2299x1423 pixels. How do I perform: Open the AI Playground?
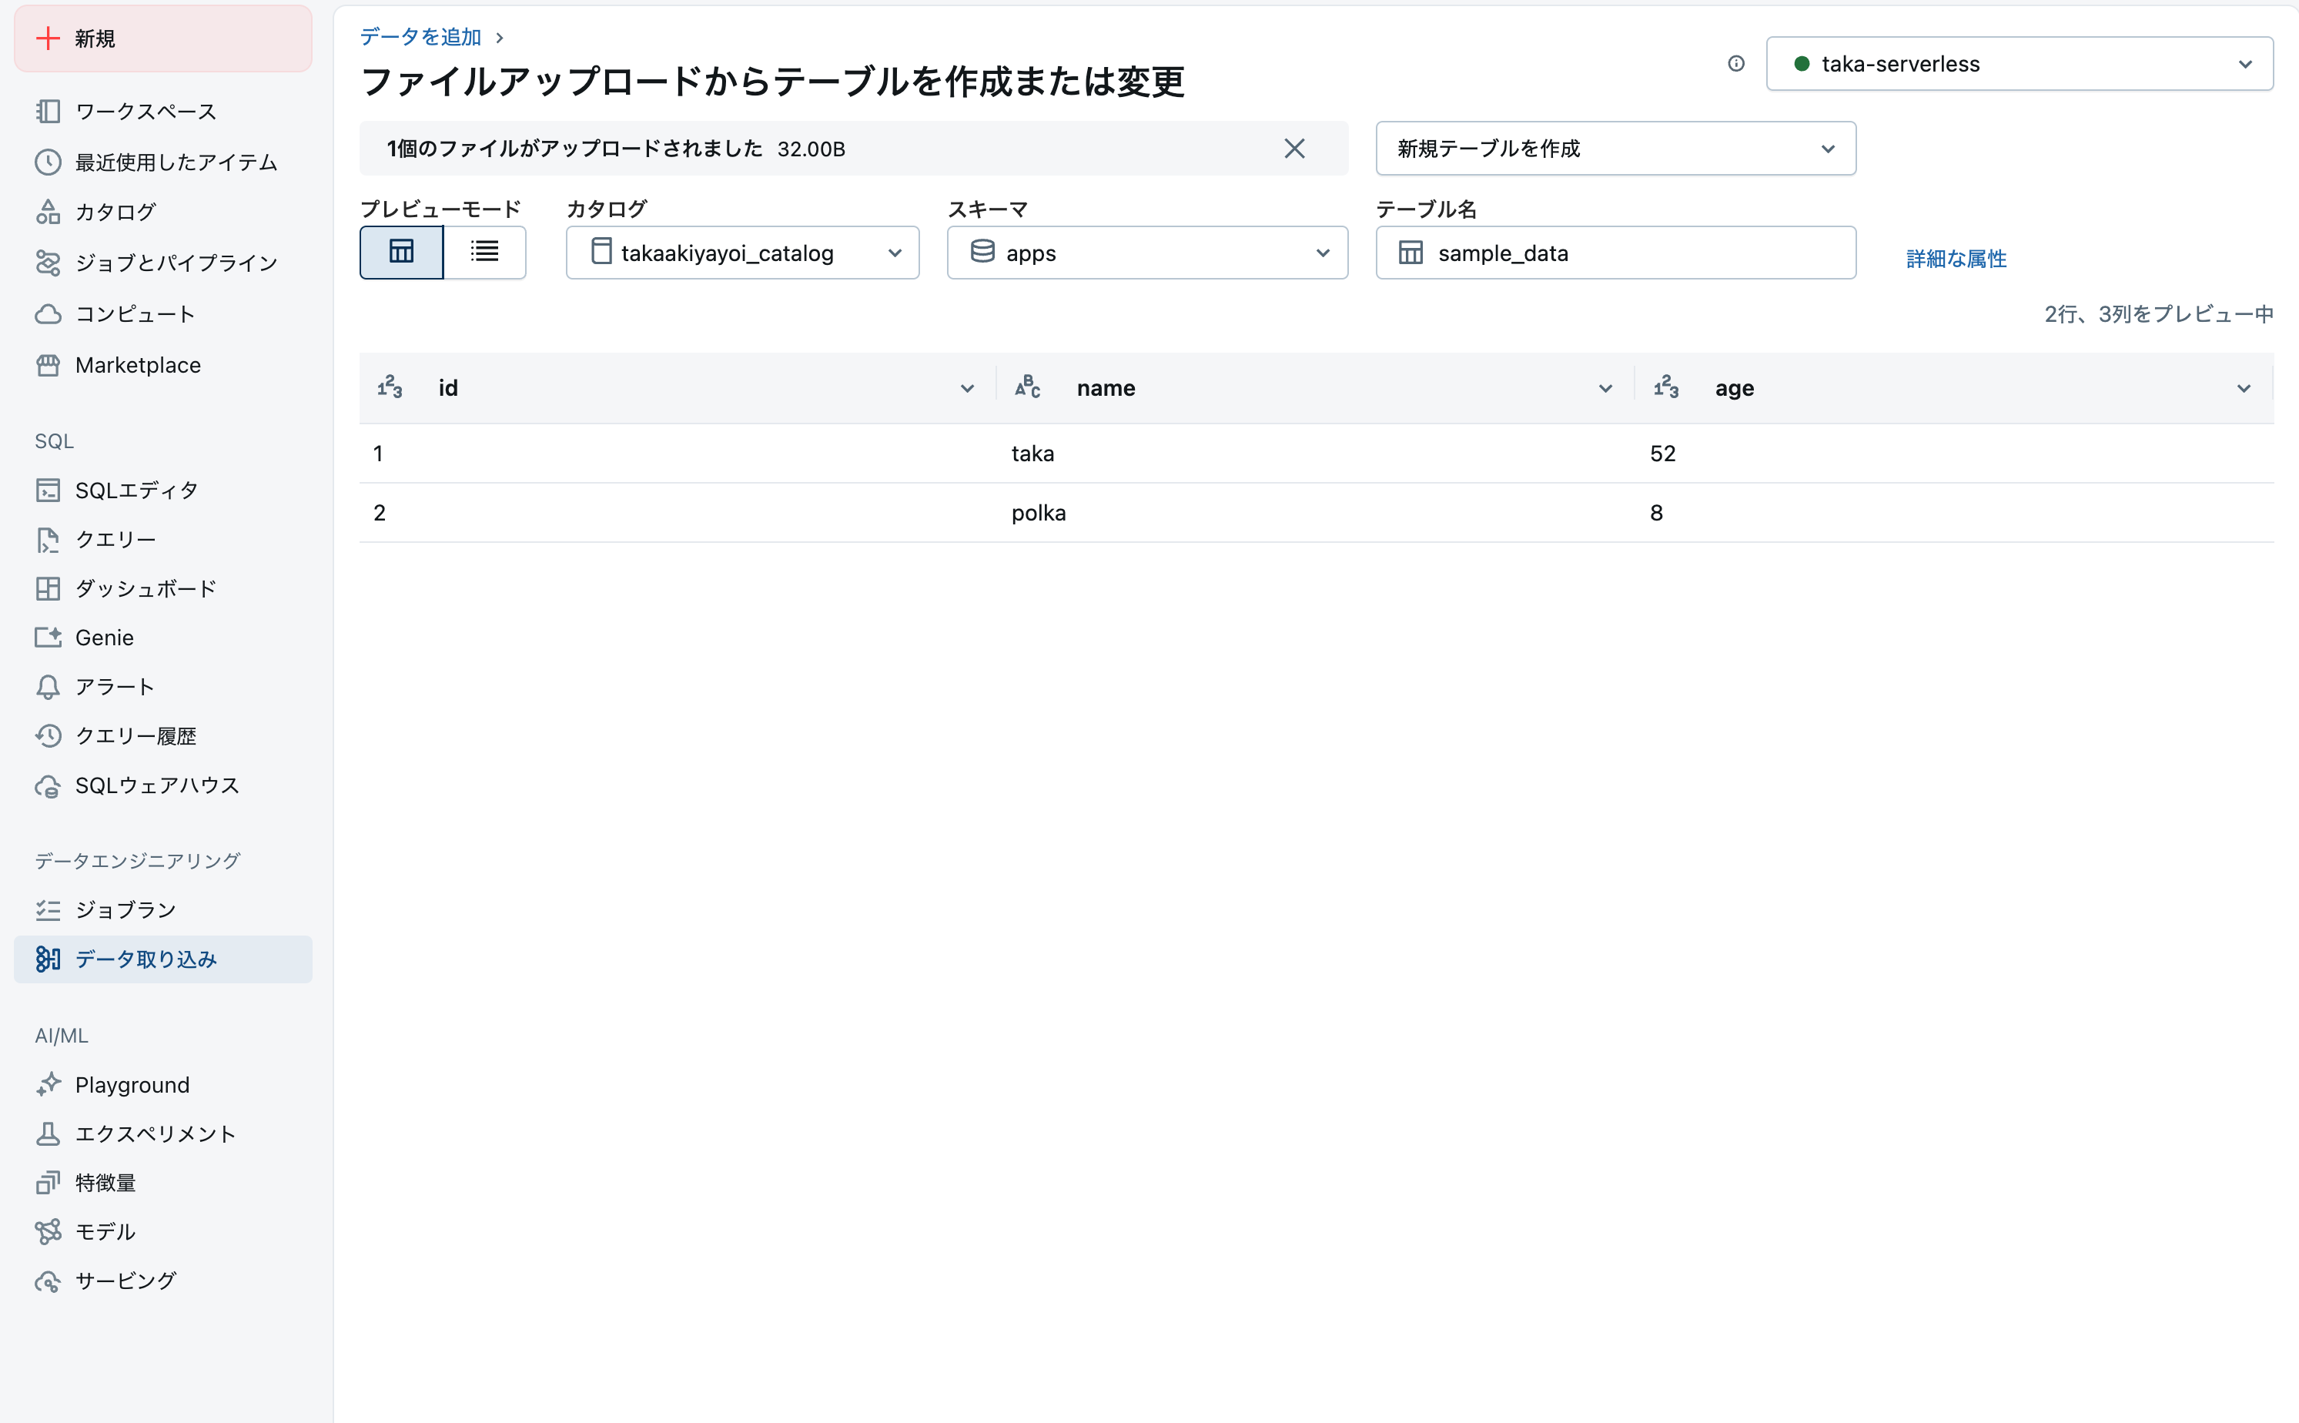click(x=132, y=1084)
